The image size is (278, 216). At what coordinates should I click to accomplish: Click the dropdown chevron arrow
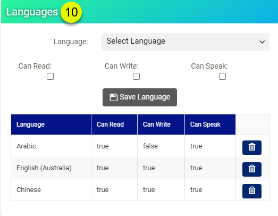click(262, 42)
